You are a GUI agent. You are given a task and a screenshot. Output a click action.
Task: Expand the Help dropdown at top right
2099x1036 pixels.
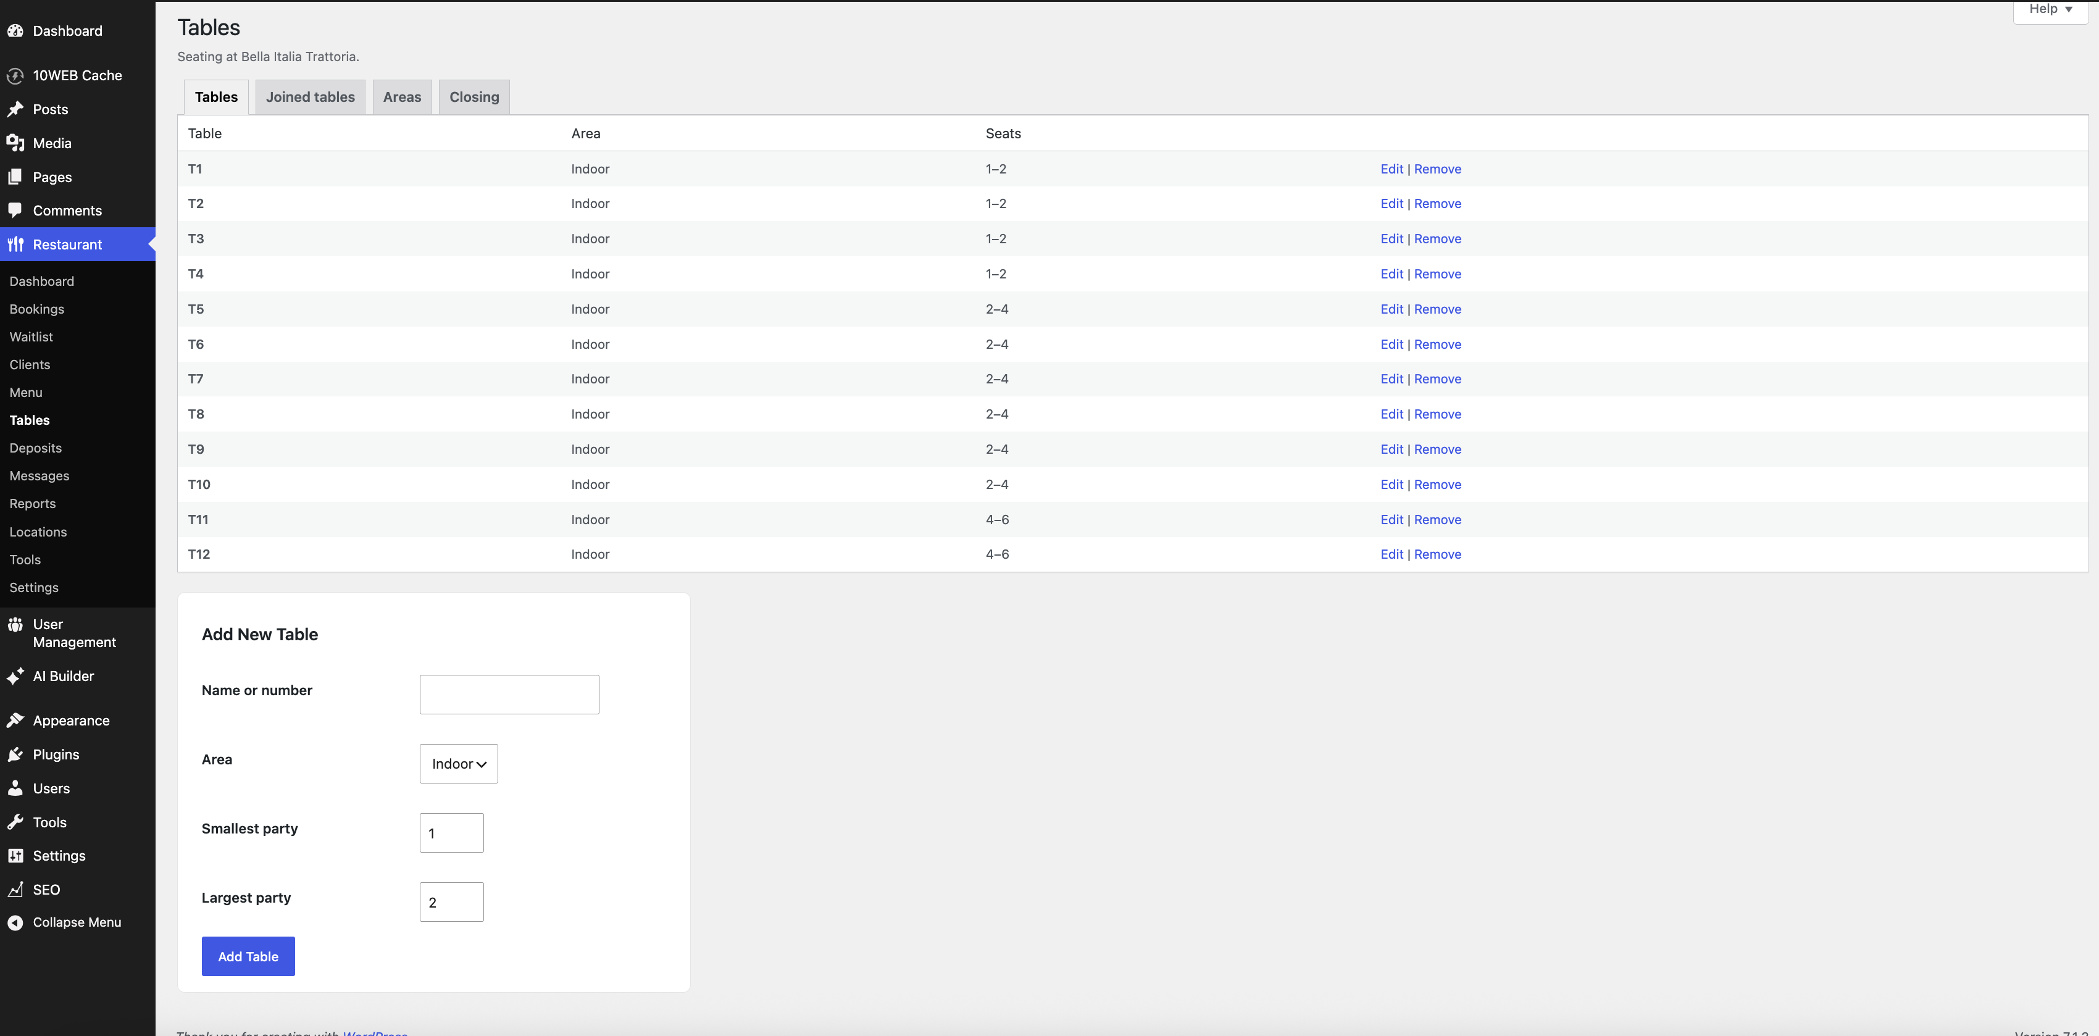pyautogui.click(x=2050, y=9)
